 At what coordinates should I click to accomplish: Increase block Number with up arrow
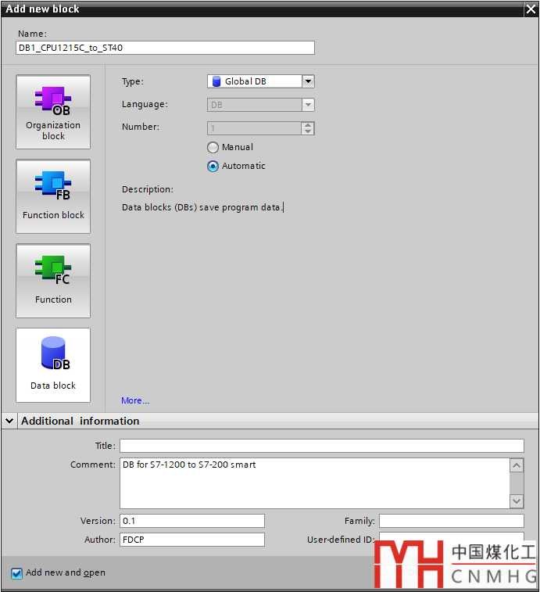tap(308, 125)
